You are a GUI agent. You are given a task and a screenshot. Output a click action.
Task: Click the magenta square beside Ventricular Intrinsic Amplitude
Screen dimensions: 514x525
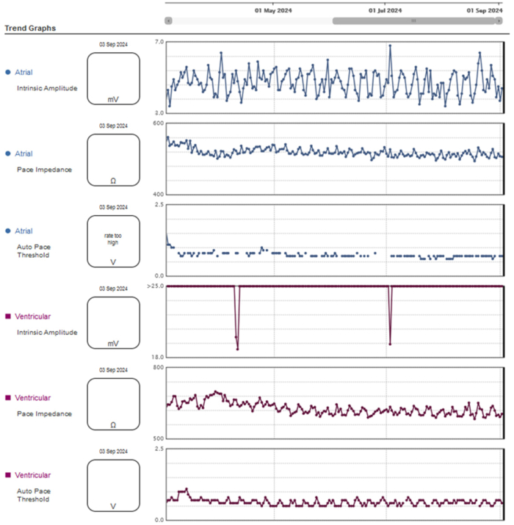[x=8, y=316]
